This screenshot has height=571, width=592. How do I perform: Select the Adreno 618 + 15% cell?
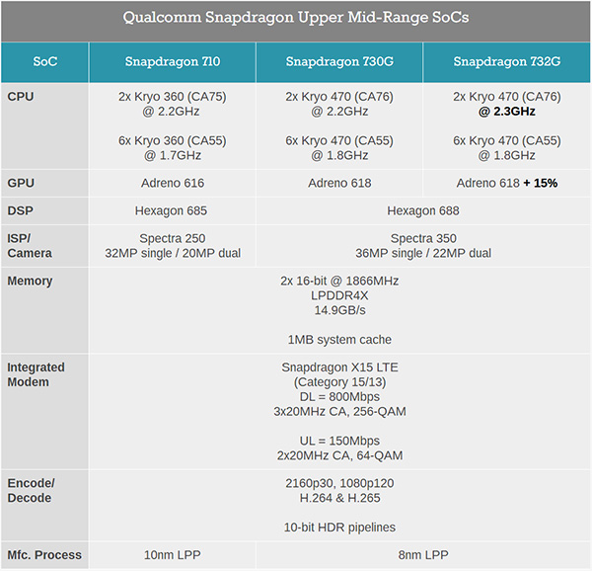point(507,184)
